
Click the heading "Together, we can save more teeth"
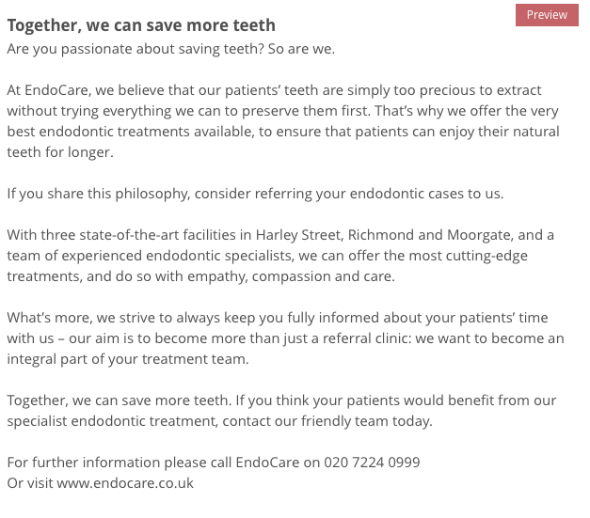click(141, 25)
